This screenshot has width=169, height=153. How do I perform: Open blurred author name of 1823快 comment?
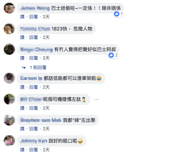click(x=35, y=29)
